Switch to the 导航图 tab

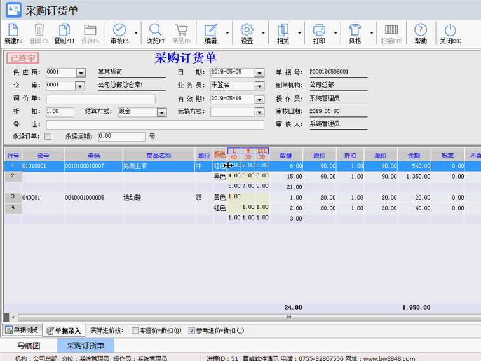29,346
